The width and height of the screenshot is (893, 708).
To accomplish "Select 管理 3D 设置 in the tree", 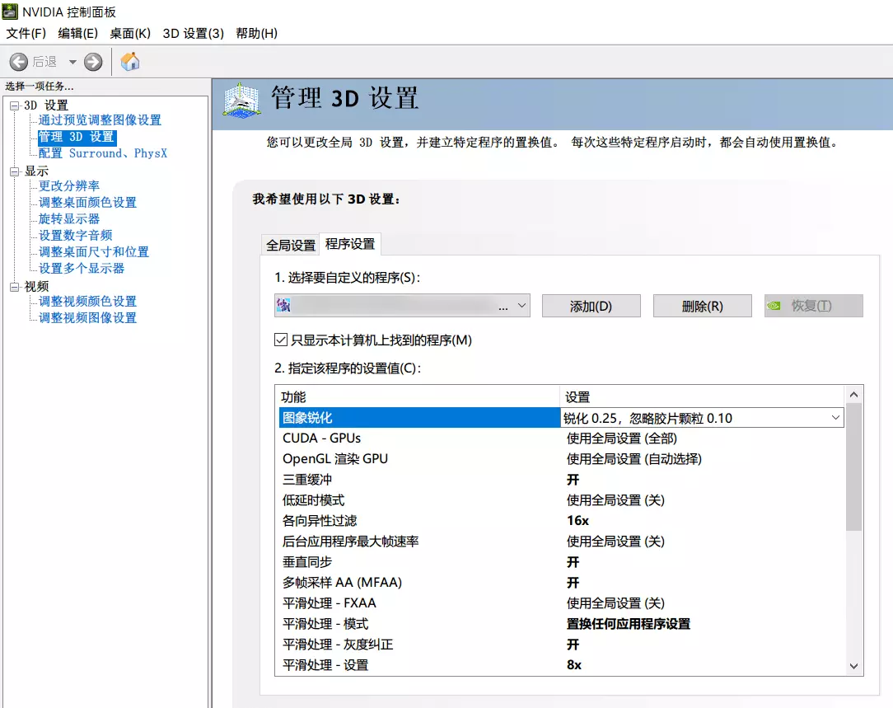I will click(77, 137).
